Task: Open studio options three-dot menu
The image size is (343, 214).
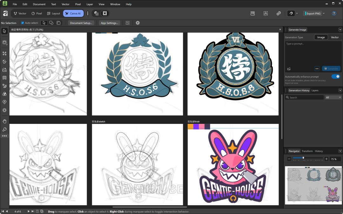Action: [x=88, y=13]
